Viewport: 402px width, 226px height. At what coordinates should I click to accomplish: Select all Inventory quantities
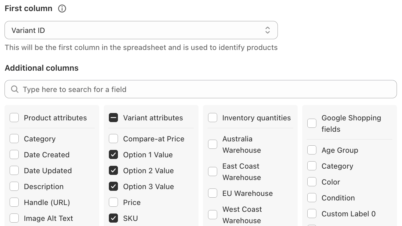point(213,118)
